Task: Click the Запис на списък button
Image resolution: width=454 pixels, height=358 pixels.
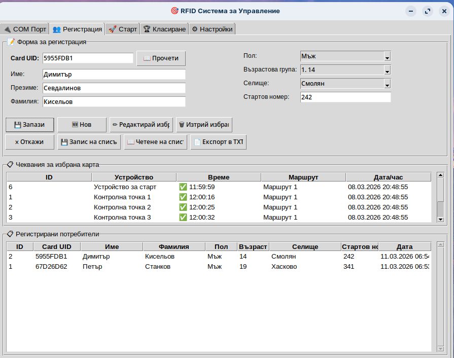Action: pyautogui.click(x=89, y=142)
